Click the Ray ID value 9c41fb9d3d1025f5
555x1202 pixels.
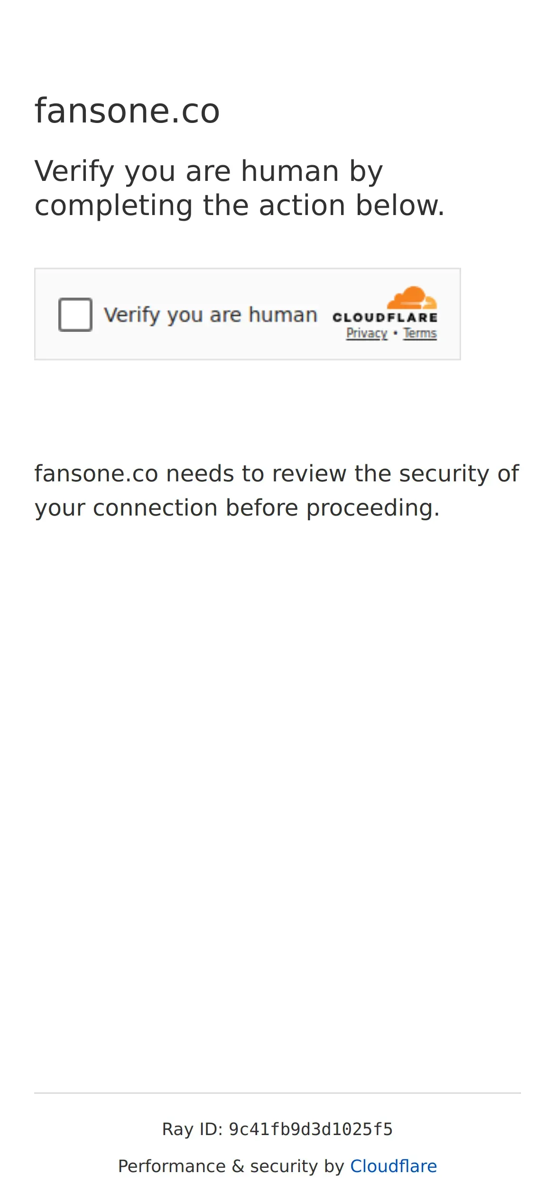tap(311, 1129)
